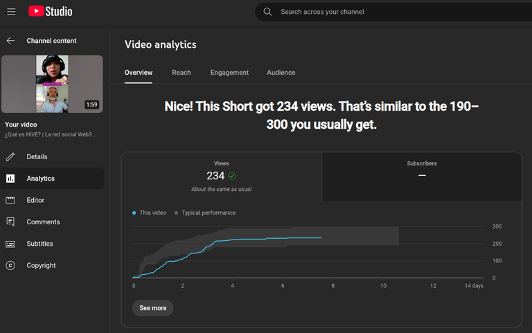532x333 pixels.
Task: Click the 'This video' legend label
Action: [x=153, y=213]
